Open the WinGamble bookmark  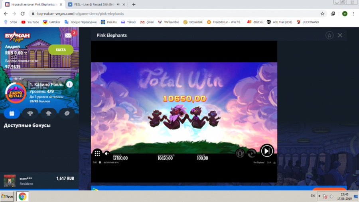tap(168, 22)
